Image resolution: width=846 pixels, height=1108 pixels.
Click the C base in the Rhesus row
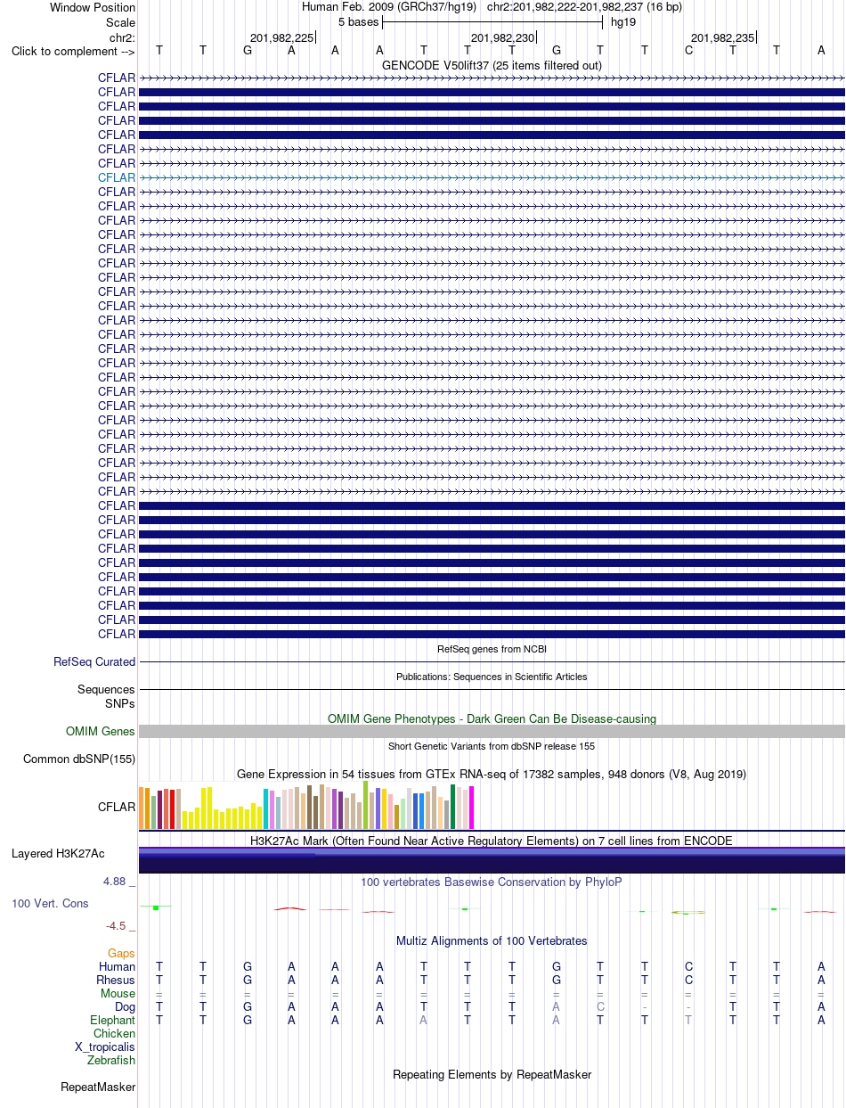tap(688, 981)
